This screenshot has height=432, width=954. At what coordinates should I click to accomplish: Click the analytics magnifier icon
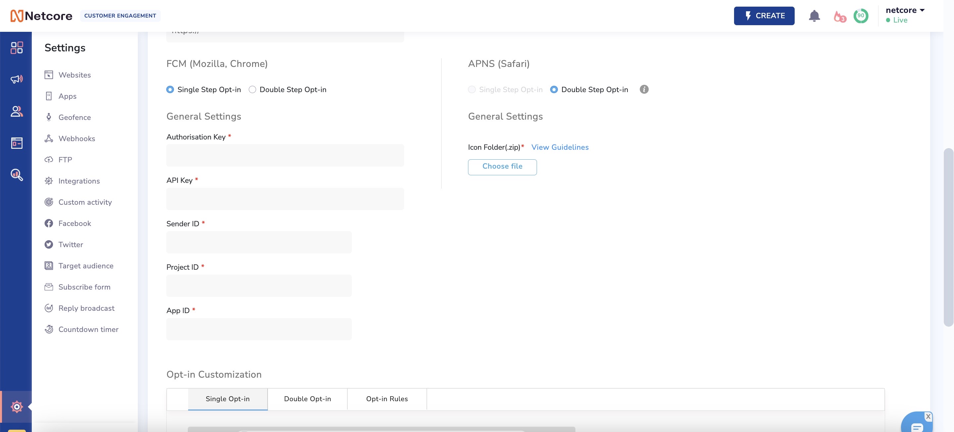(x=16, y=175)
